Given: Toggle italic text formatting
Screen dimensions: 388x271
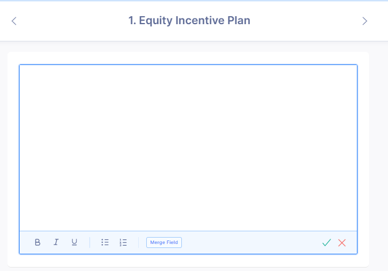Looking at the screenshot, I should point(56,242).
